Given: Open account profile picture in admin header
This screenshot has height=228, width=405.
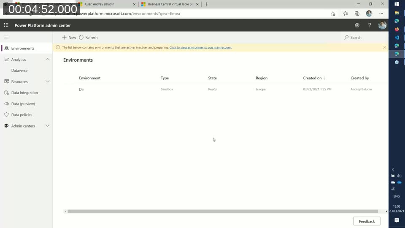Looking at the screenshot, I should pyautogui.click(x=382, y=25).
